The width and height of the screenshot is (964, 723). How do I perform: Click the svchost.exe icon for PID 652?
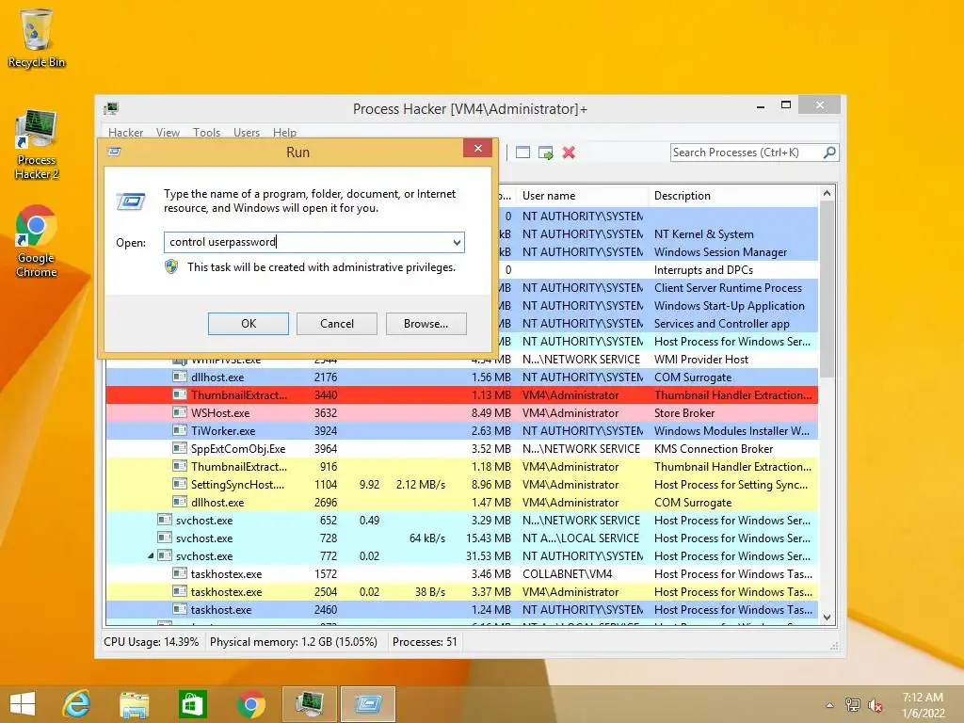pos(164,520)
